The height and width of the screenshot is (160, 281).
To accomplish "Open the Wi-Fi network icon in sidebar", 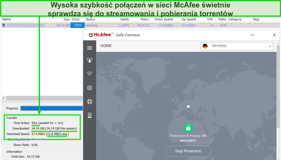I will click(89, 74).
